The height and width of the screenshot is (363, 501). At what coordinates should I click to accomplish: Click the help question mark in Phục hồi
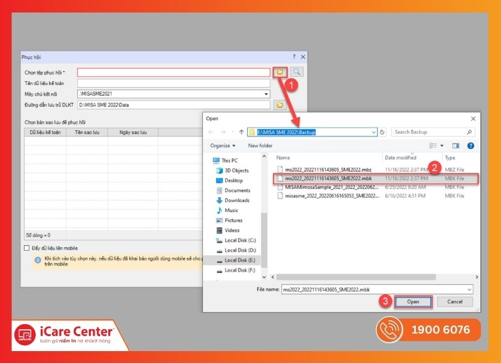coord(294,57)
